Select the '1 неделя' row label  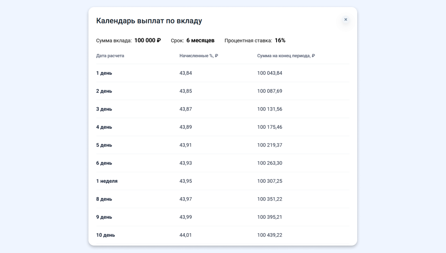click(107, 181)
